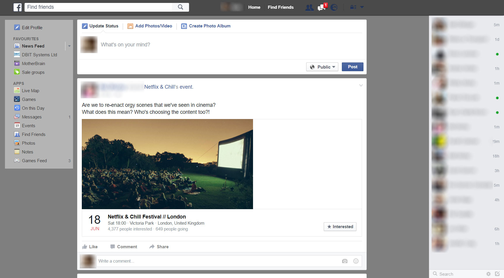Click the Interested button
The height and width of the screenshot is (278, 504).
point(340,227)
